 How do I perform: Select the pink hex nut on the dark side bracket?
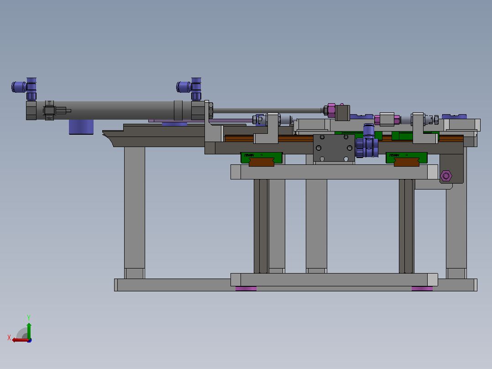[446, 176]
